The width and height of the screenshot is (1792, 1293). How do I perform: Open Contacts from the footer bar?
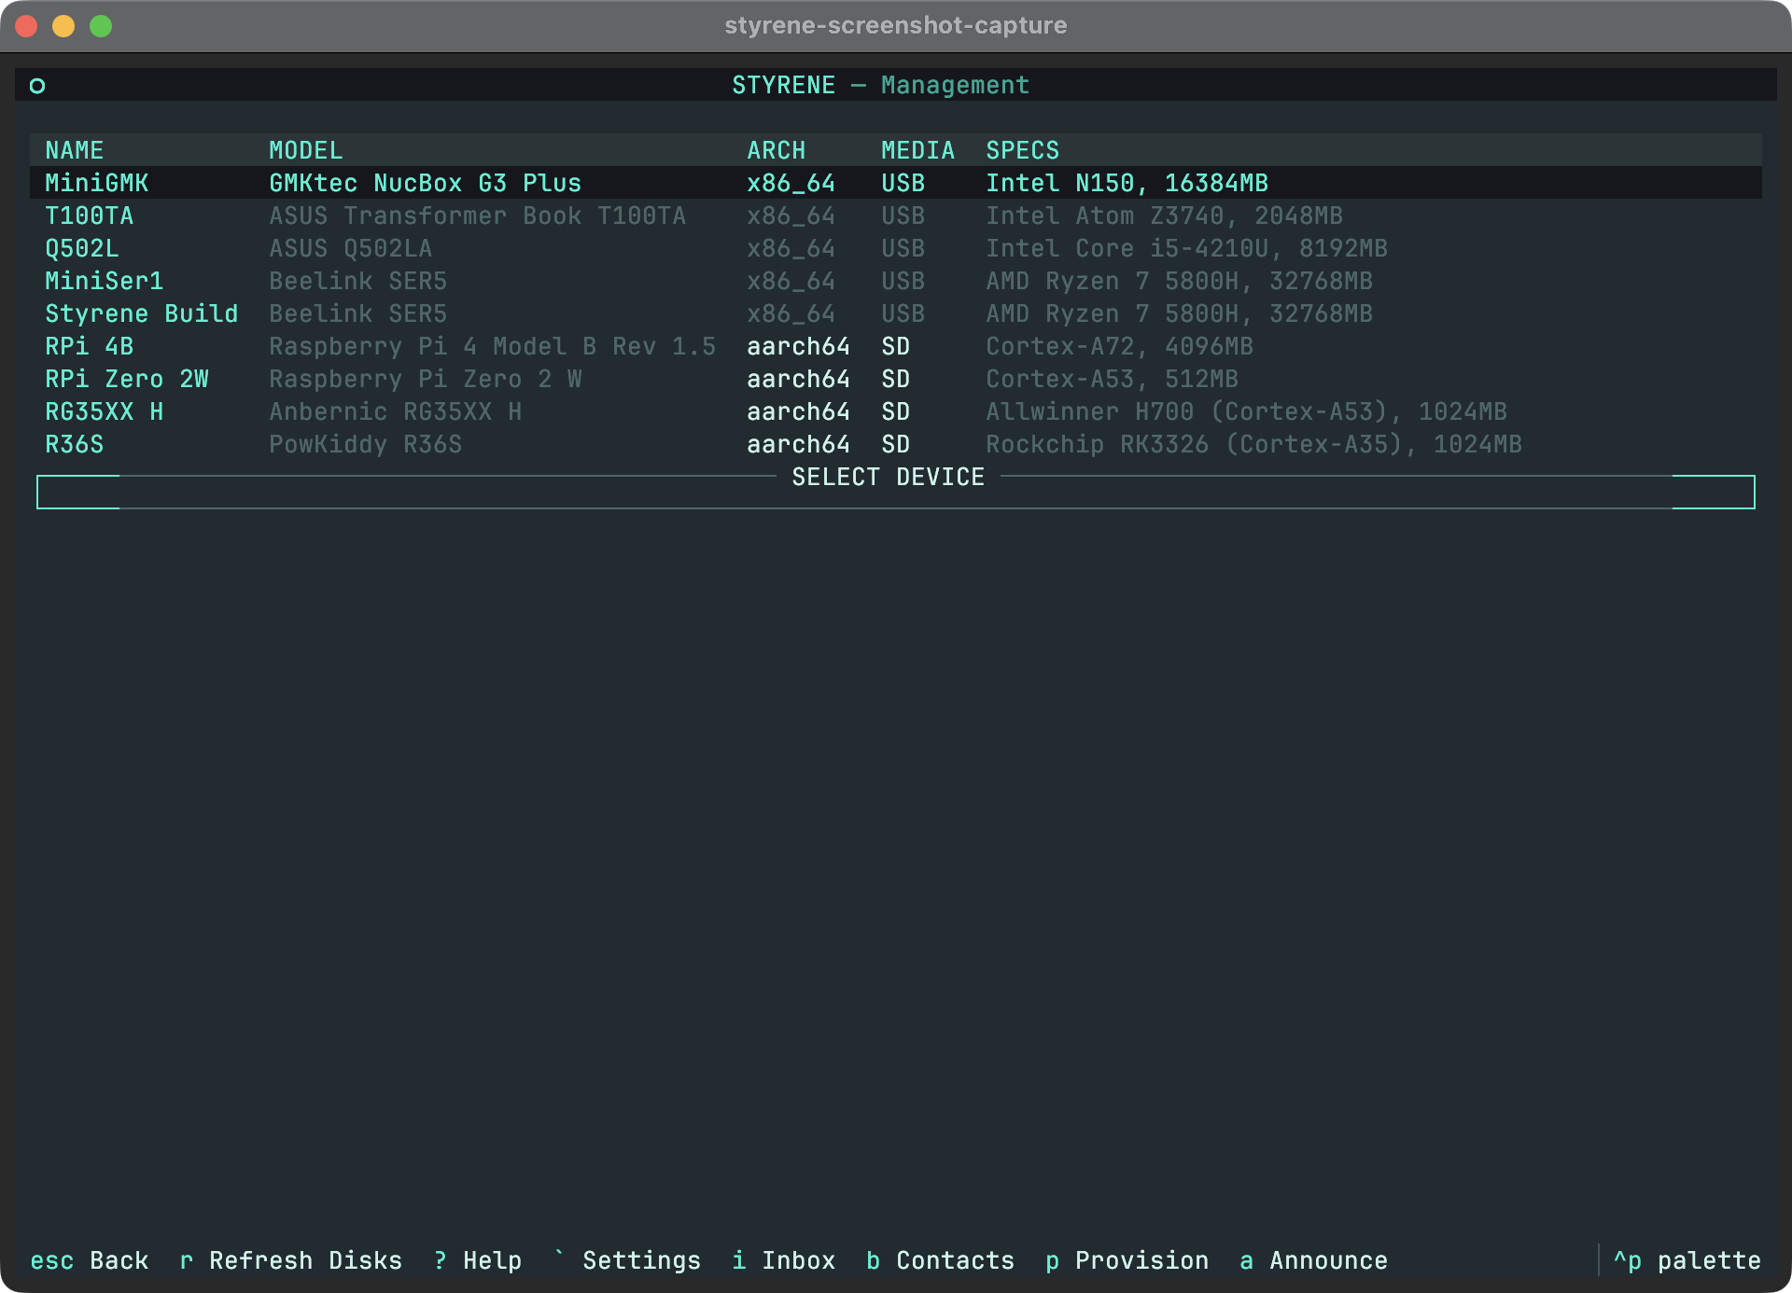939,1260
